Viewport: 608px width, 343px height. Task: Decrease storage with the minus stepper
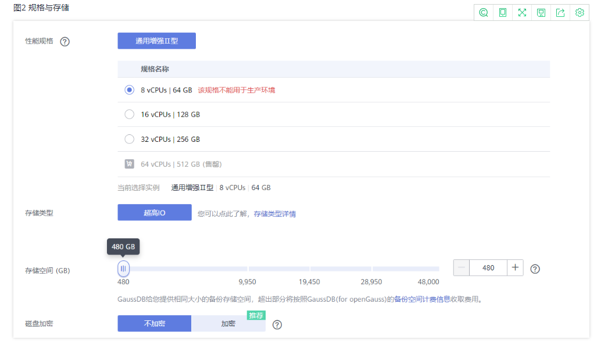[462, 268]
